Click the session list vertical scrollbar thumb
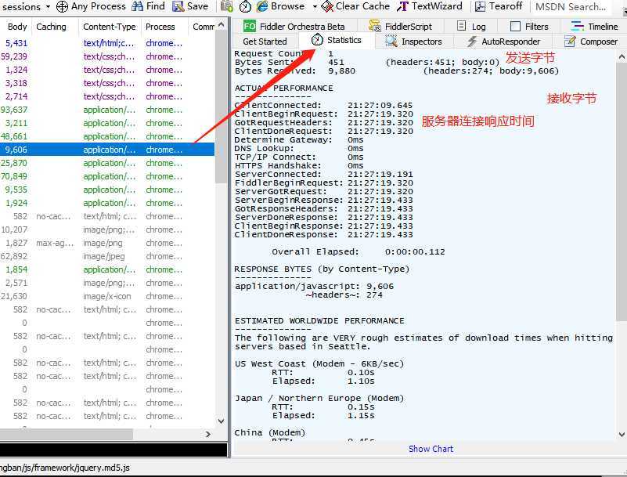This screenshot has height=477, width=627. [221, 107]
